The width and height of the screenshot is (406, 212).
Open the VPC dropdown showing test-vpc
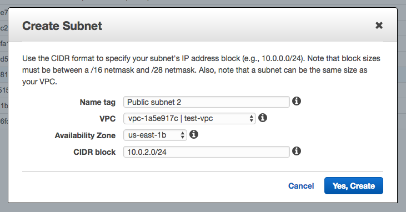[189, 119]
